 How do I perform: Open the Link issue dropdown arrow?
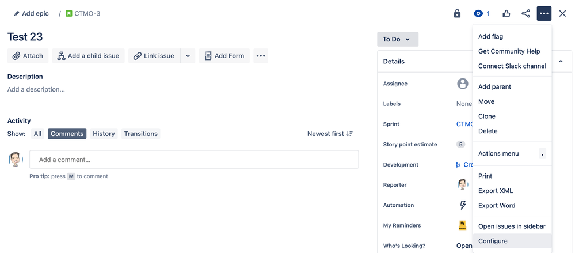(x=188, y=56)
